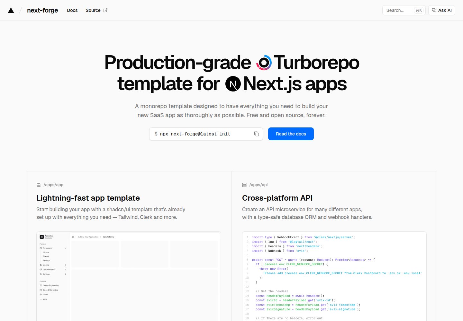Copy the npx init command
The width and height of the screenshot is (463, 321).
(x=257, y=134)
